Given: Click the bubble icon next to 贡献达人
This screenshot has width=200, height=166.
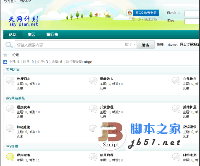Looking at the screenshot, I should (93, 81).
